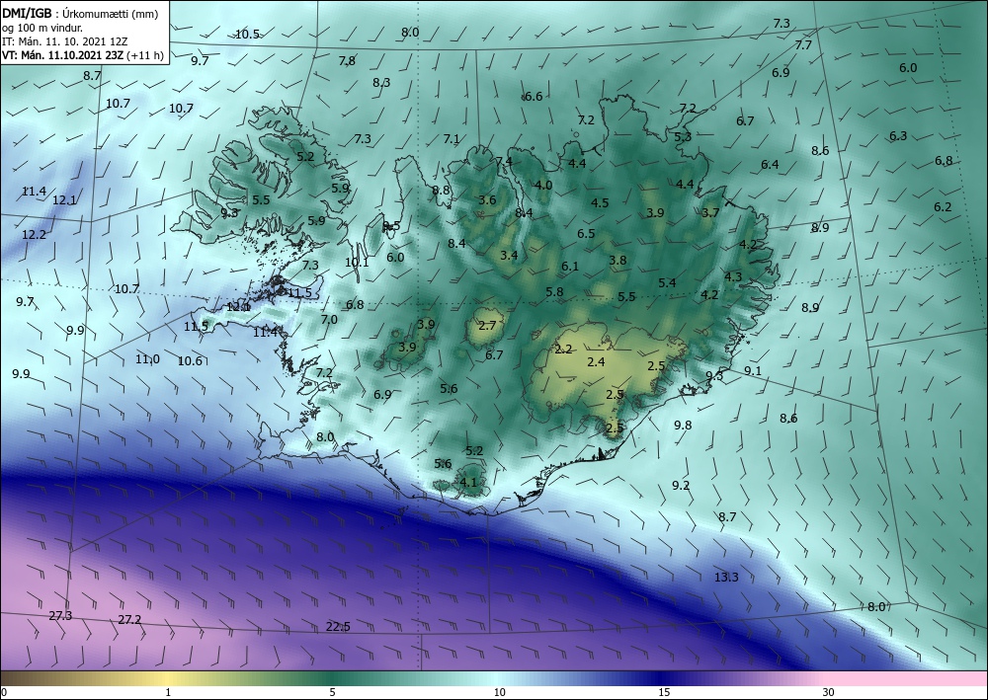
Task: Click the 6.4 value on the map
Action: click(x=770, y=165)
